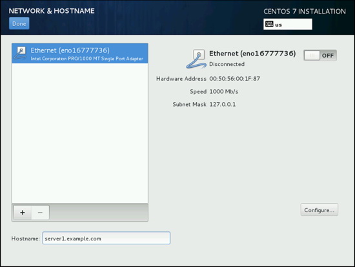The height and width of the screenshot is (267, 355).
Task: Click the CENTOS 7 INSTALLATION label
Action: pyautogui.click(x=305, y=12)
